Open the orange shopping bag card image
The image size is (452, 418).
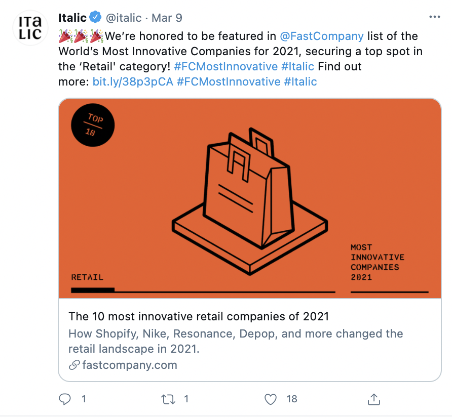tap(250, 198)
